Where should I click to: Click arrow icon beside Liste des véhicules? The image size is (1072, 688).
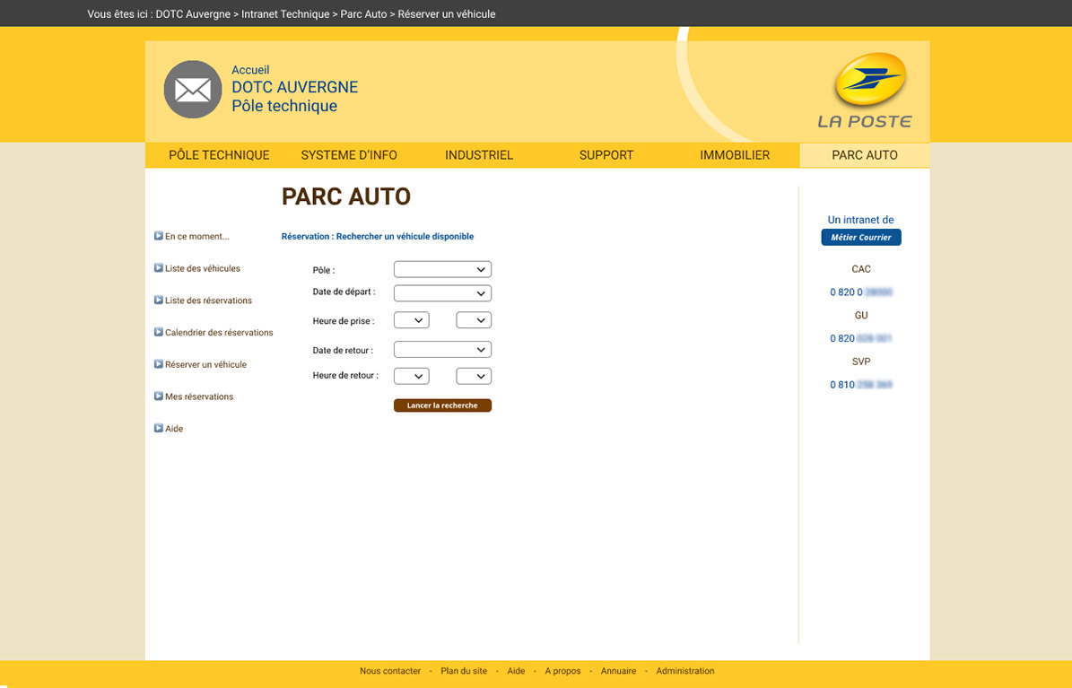coord(159,268)
